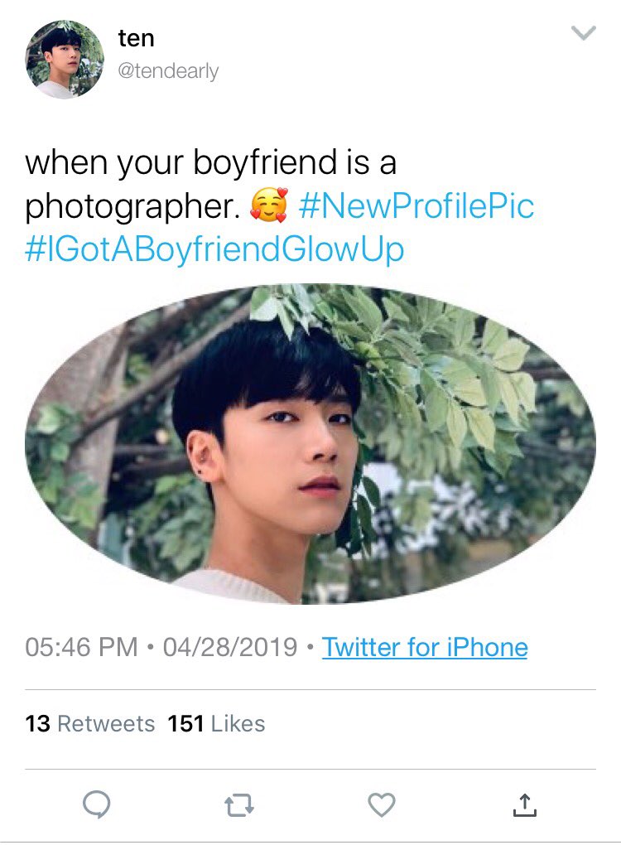
Task: Tap the smiling hearts emoji
Action: [x=269, y=205]
